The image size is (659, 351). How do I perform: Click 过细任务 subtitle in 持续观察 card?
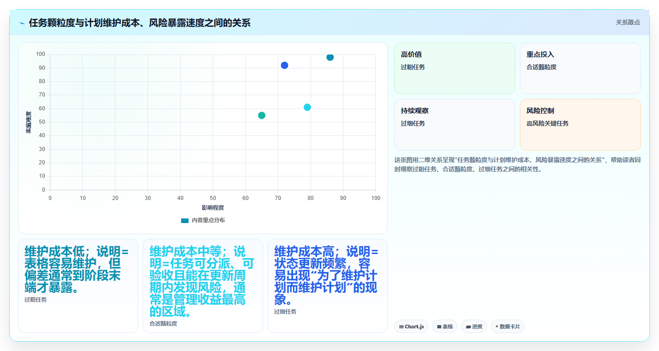[413, 123]
